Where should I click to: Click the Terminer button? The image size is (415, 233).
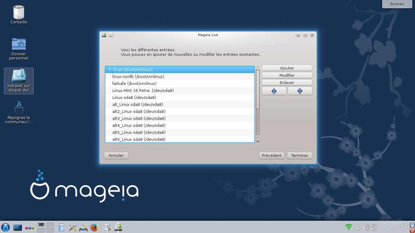(x=300, y=155)
